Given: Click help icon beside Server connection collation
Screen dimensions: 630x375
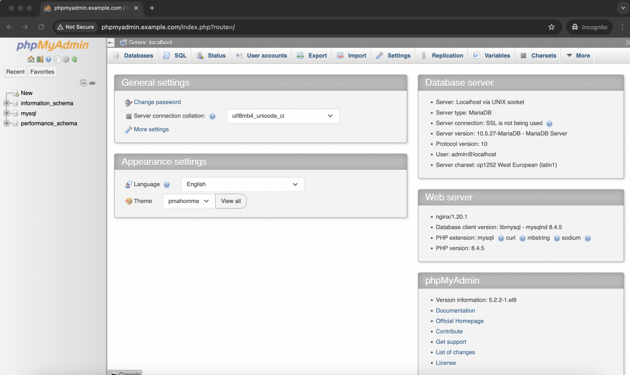Looking at the screenshot, I should pos(213,116).
